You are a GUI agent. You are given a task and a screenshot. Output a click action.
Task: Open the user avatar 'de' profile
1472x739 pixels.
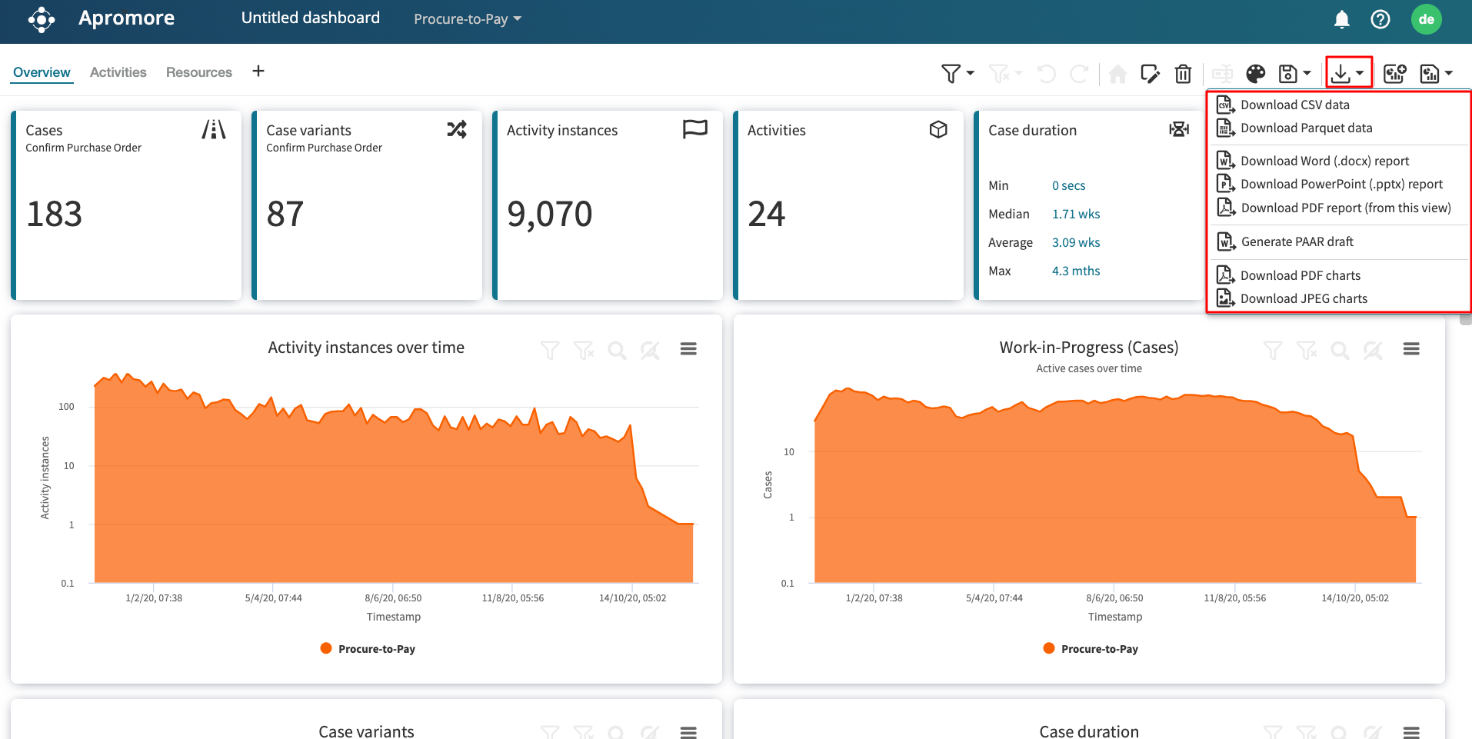click(1426, 19)
